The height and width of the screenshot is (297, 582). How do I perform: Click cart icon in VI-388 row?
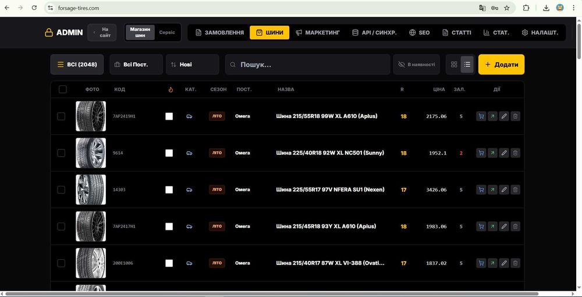coord(481,263)
